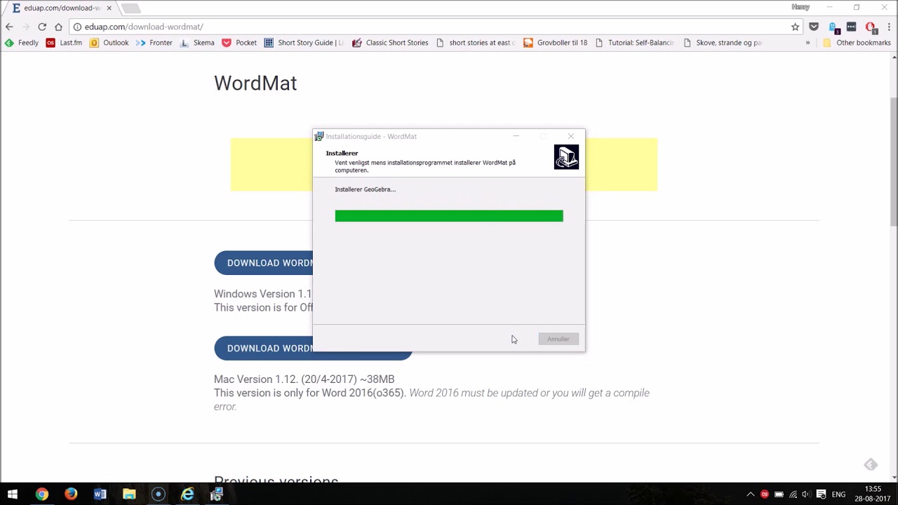This screenshot has width=898, height=505.
Task: Bookmark this page with the star icon
Action: (x=795, y=27)
